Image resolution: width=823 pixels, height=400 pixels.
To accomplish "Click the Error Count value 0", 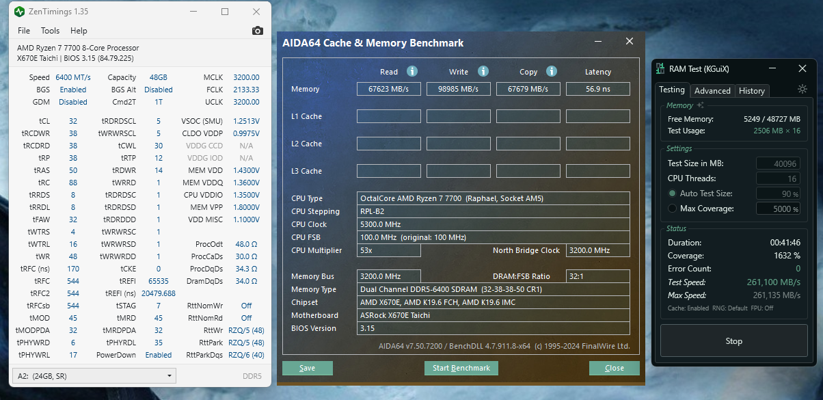I will click(x=798, y=269).
